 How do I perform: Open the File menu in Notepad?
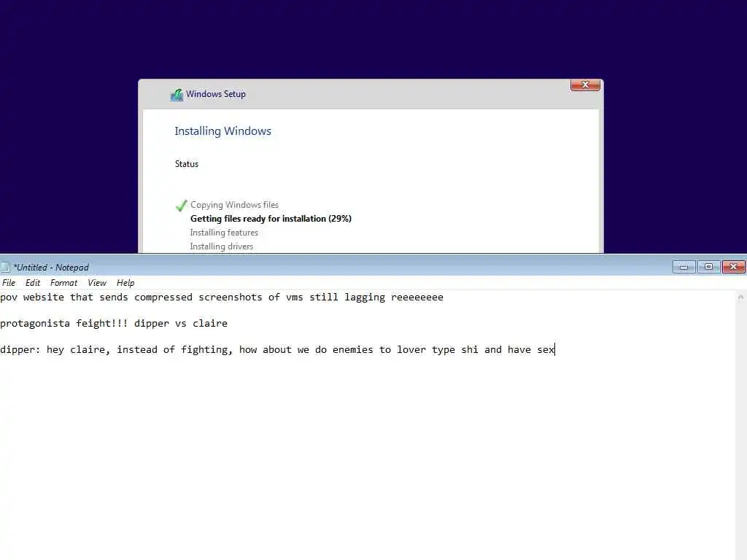tap(9, 283)
